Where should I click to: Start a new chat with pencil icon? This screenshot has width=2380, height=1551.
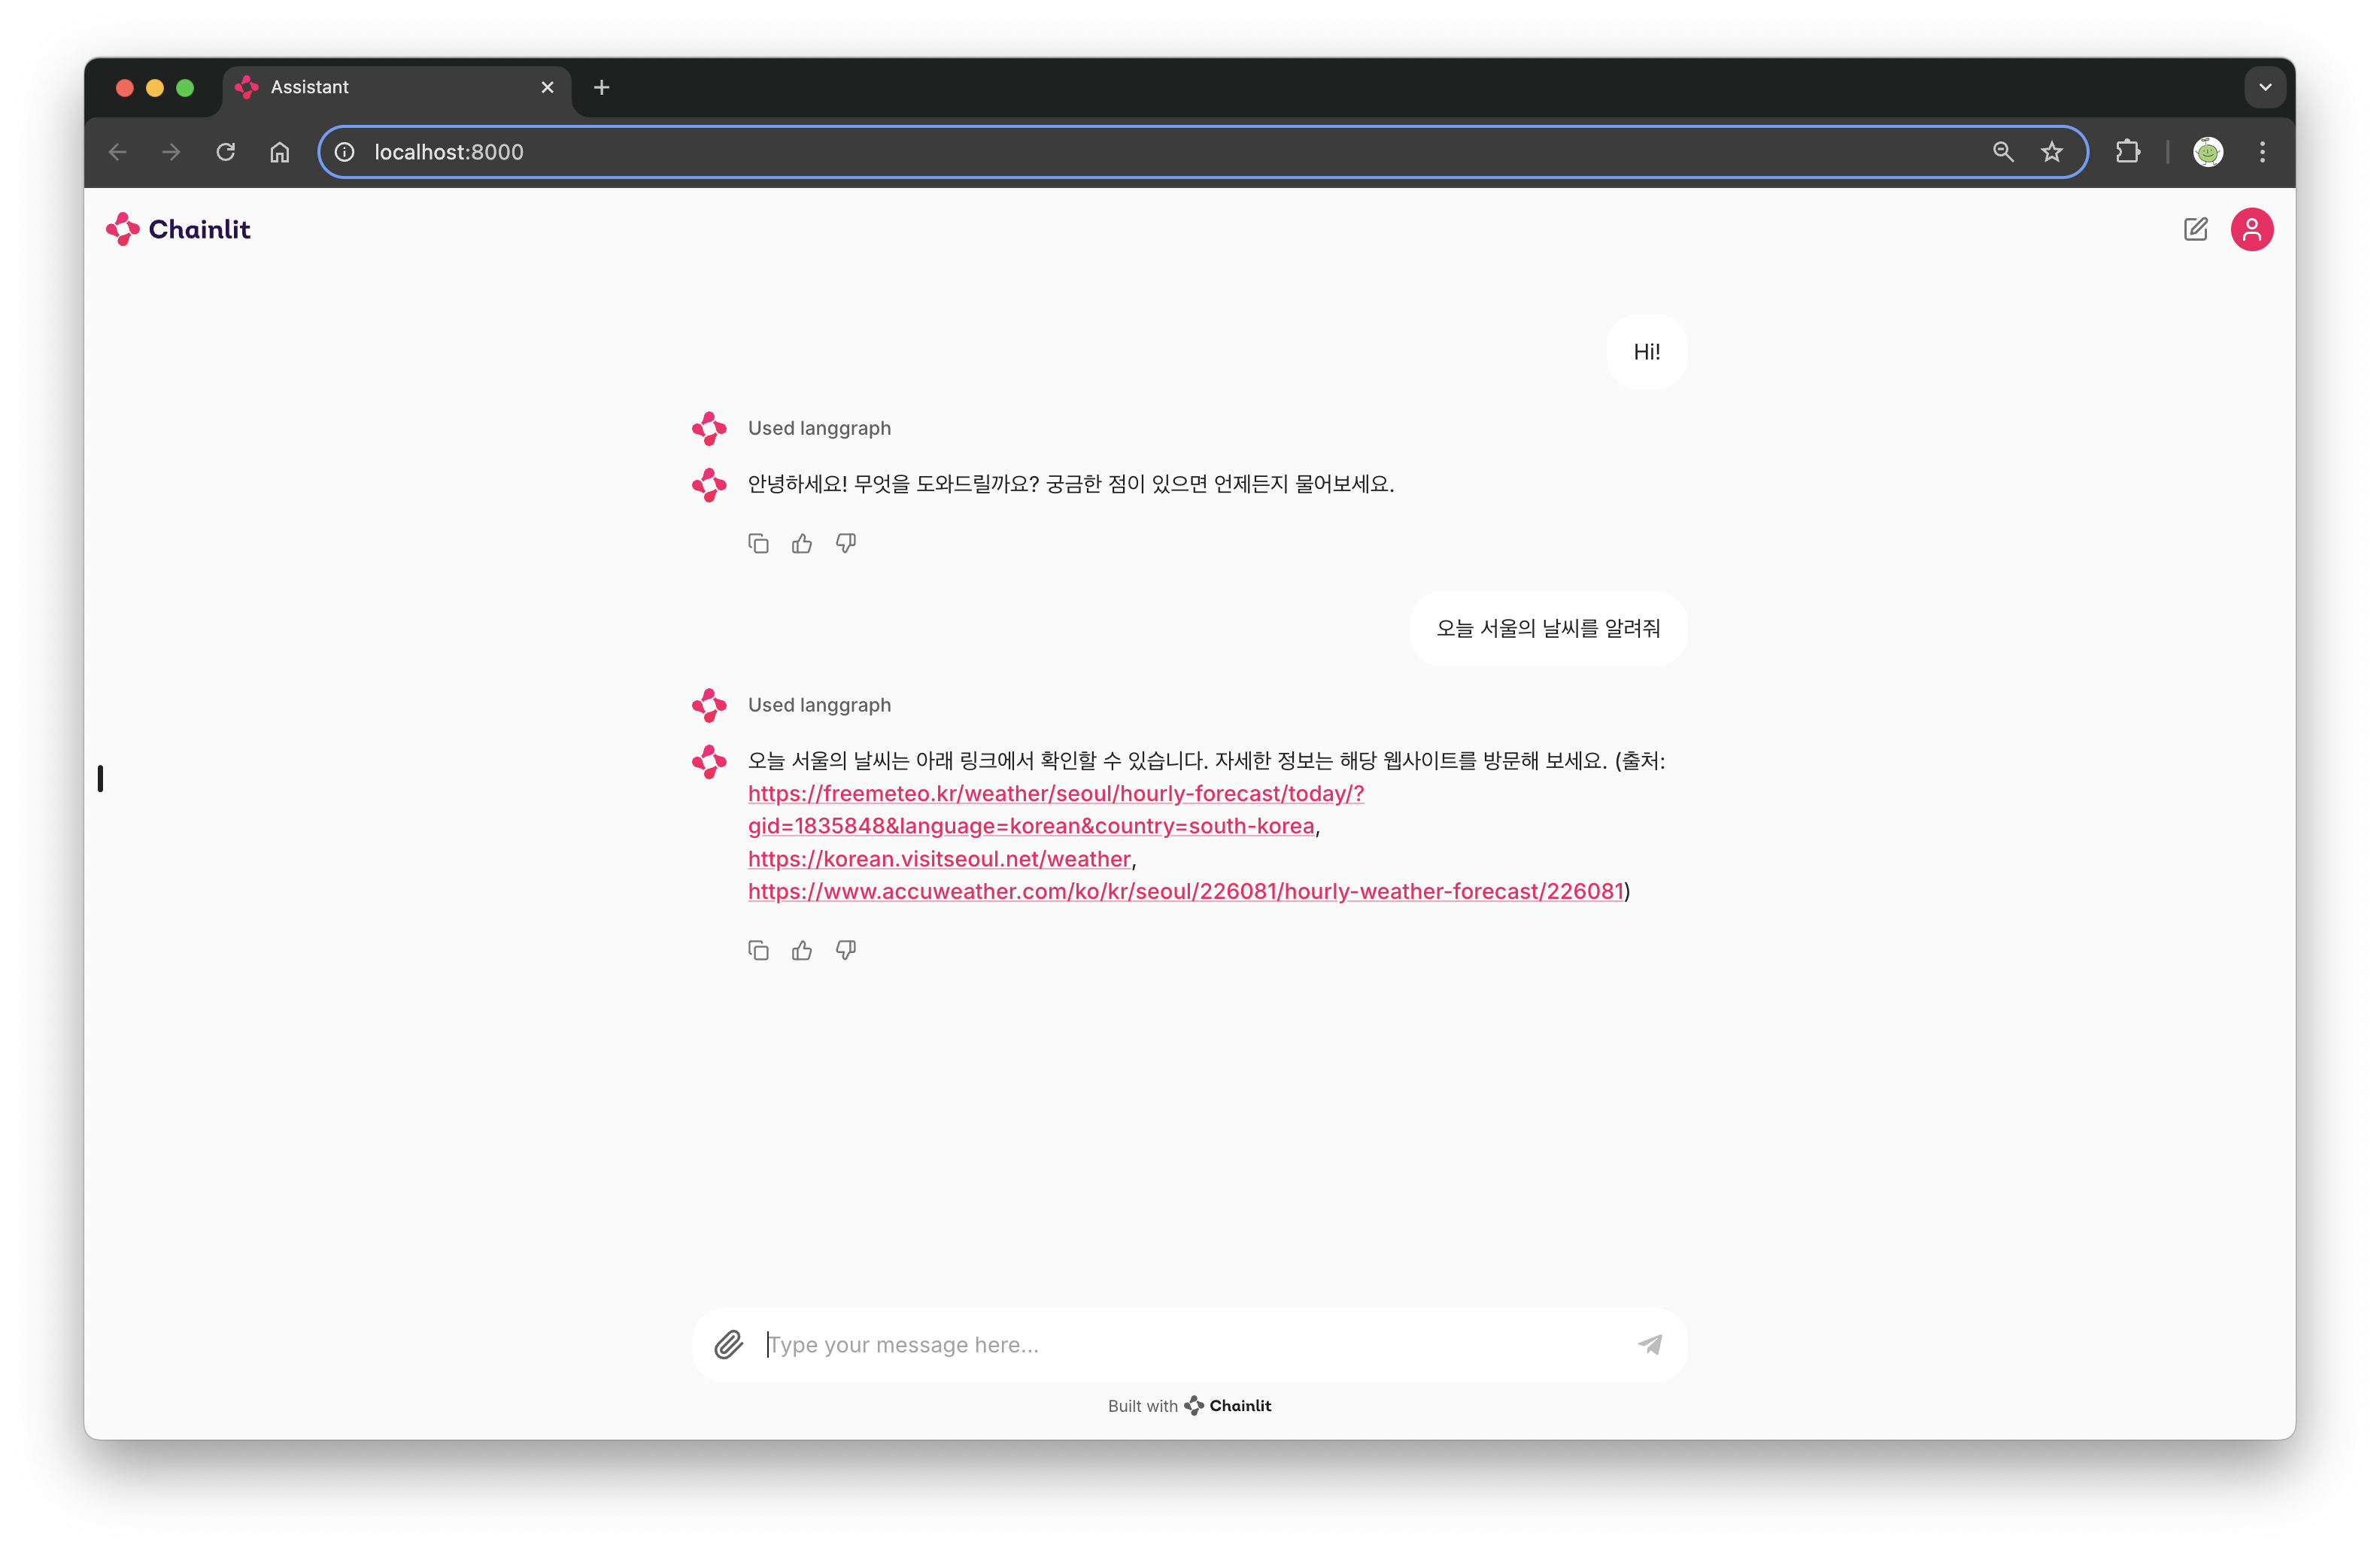click(2195, 229)
